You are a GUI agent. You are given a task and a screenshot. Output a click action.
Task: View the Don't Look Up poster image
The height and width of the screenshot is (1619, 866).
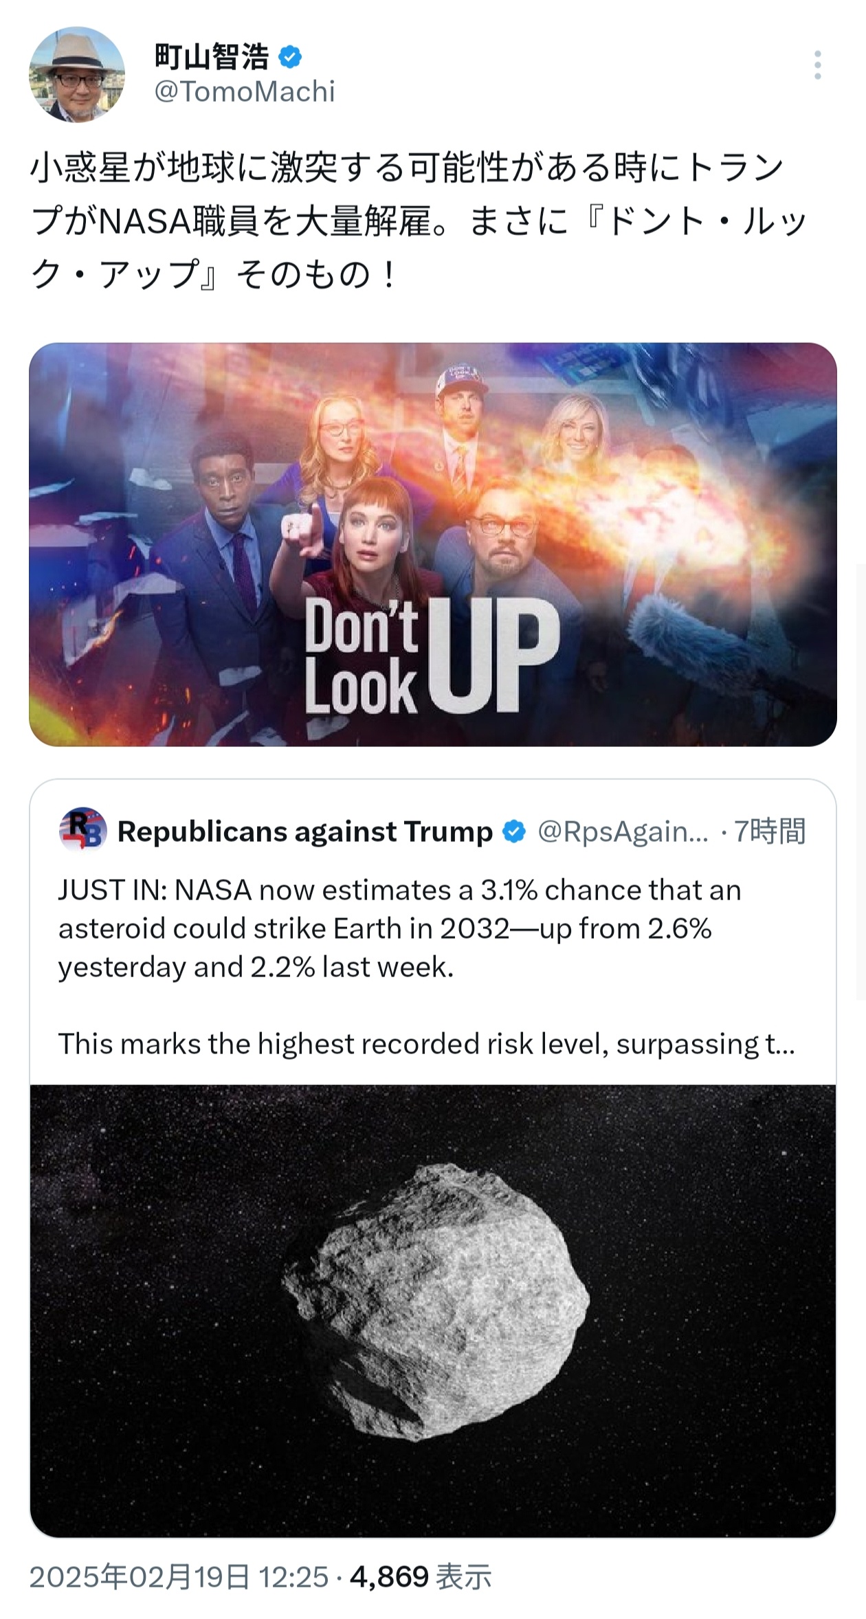tap(433, 544)
